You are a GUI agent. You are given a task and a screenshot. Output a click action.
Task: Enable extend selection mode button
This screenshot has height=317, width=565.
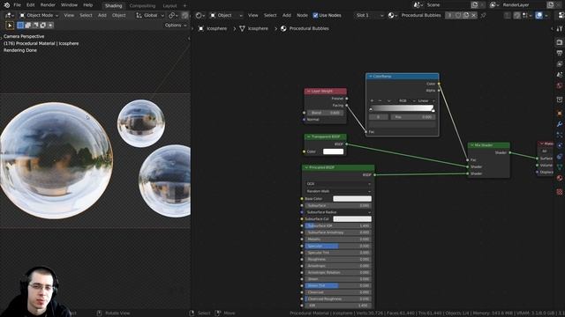coord(28,26)
